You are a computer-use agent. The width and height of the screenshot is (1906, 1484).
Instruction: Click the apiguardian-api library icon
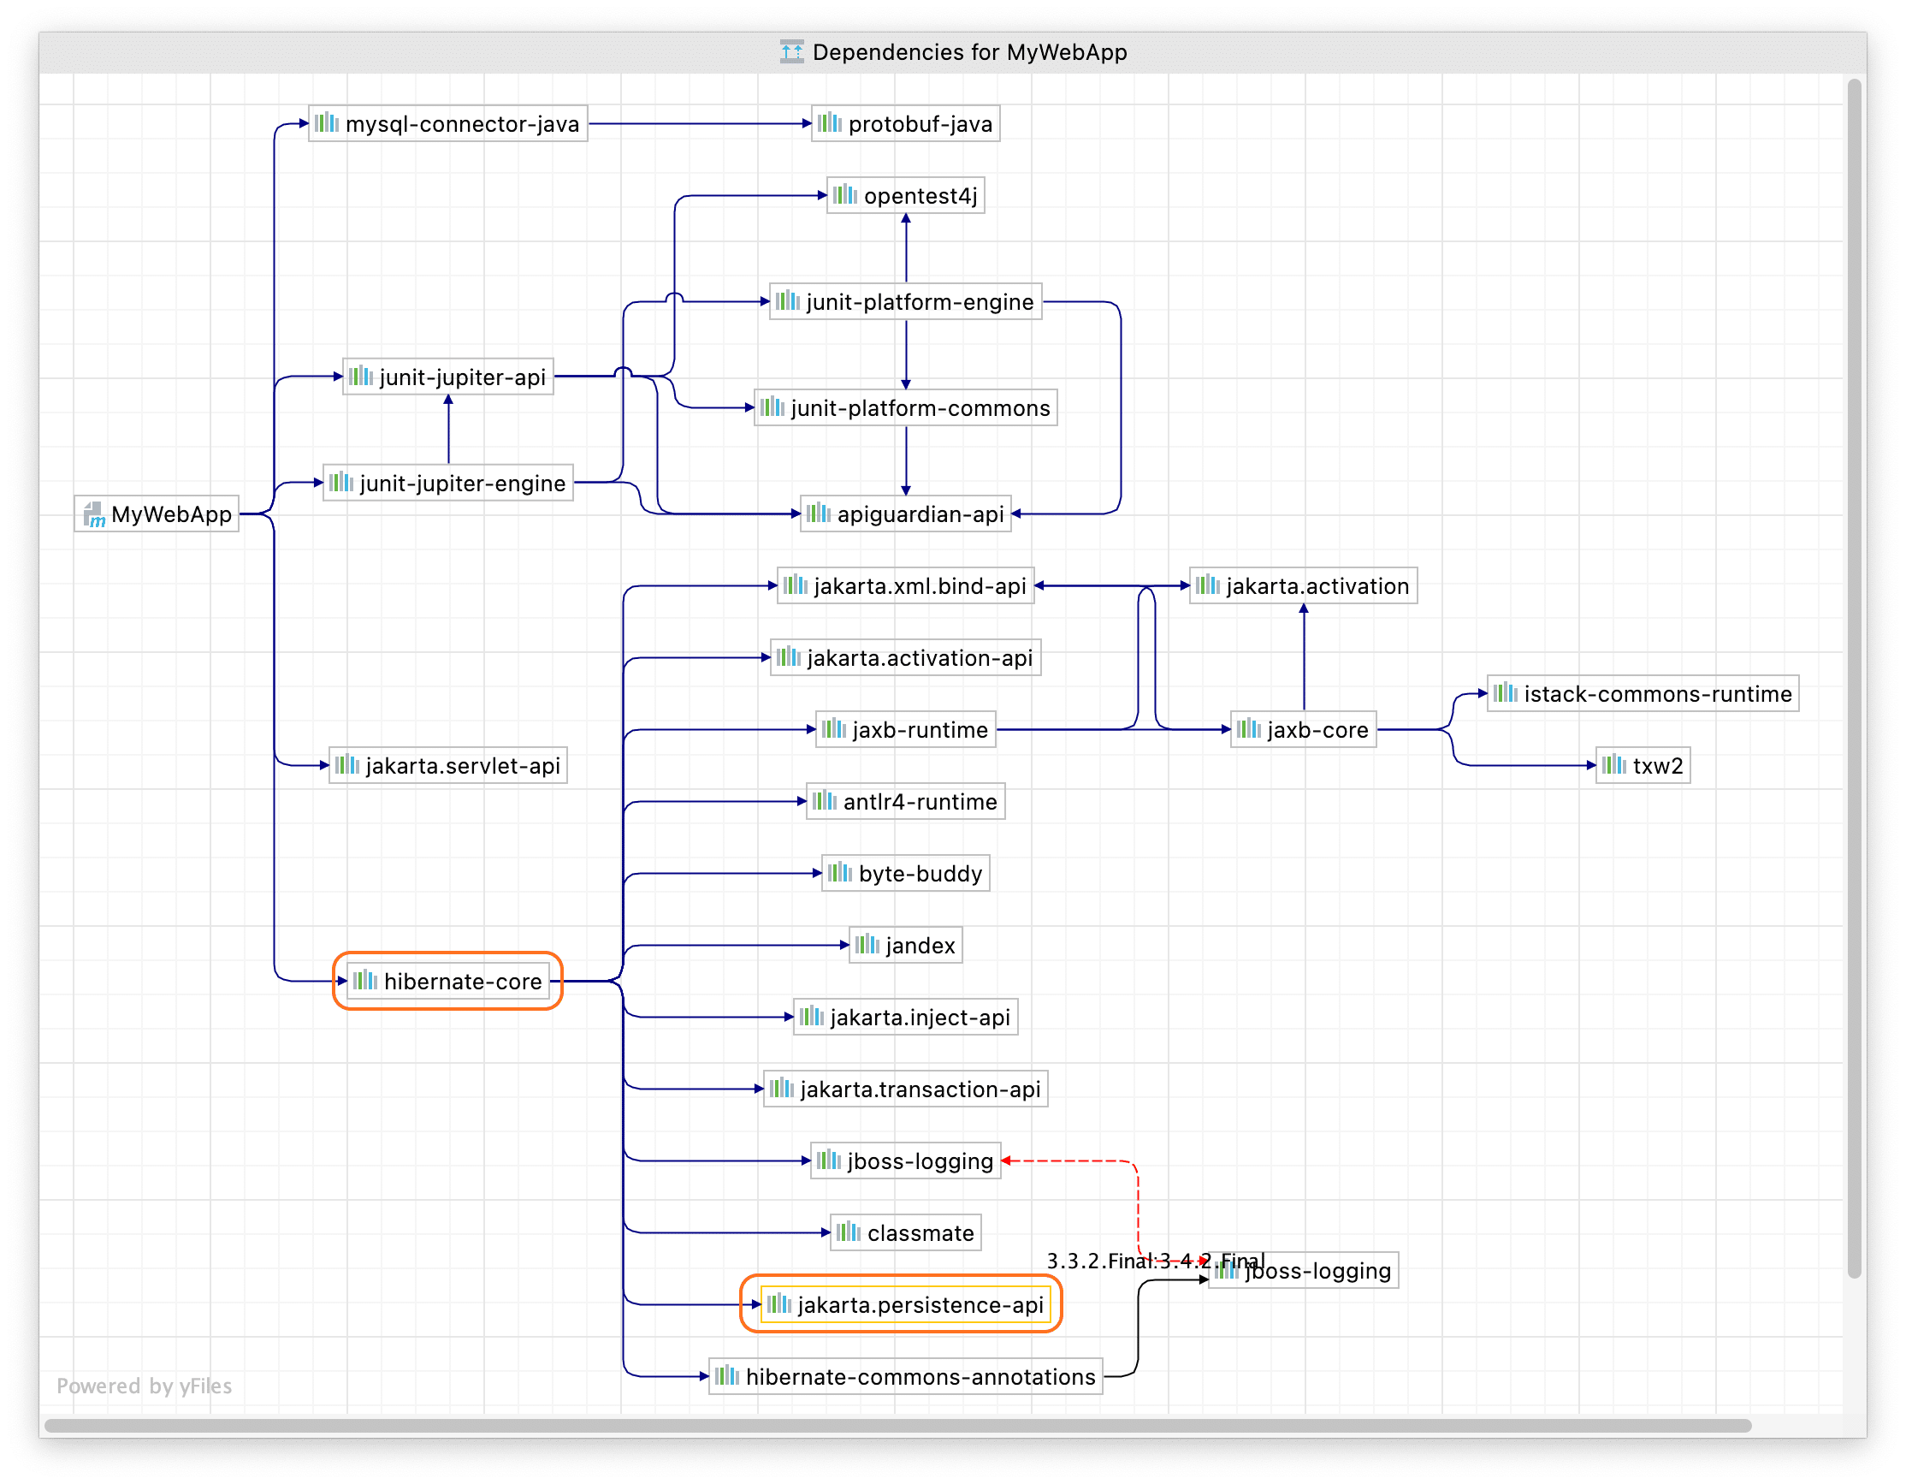pyautogui.click(x=818, y=513)
